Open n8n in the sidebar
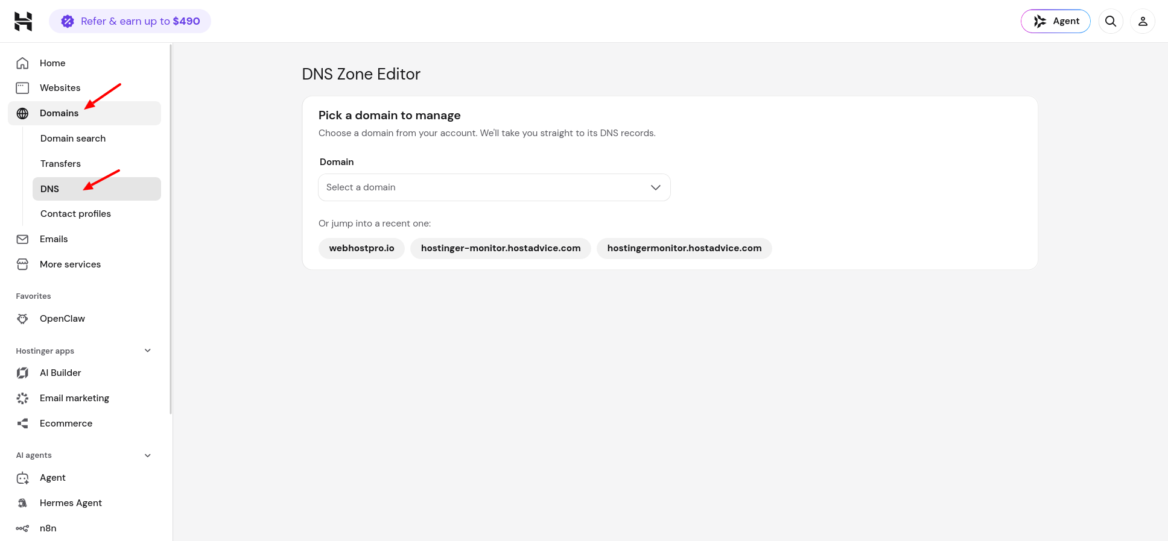The image size is (1168, 541). tap(84, 528)
